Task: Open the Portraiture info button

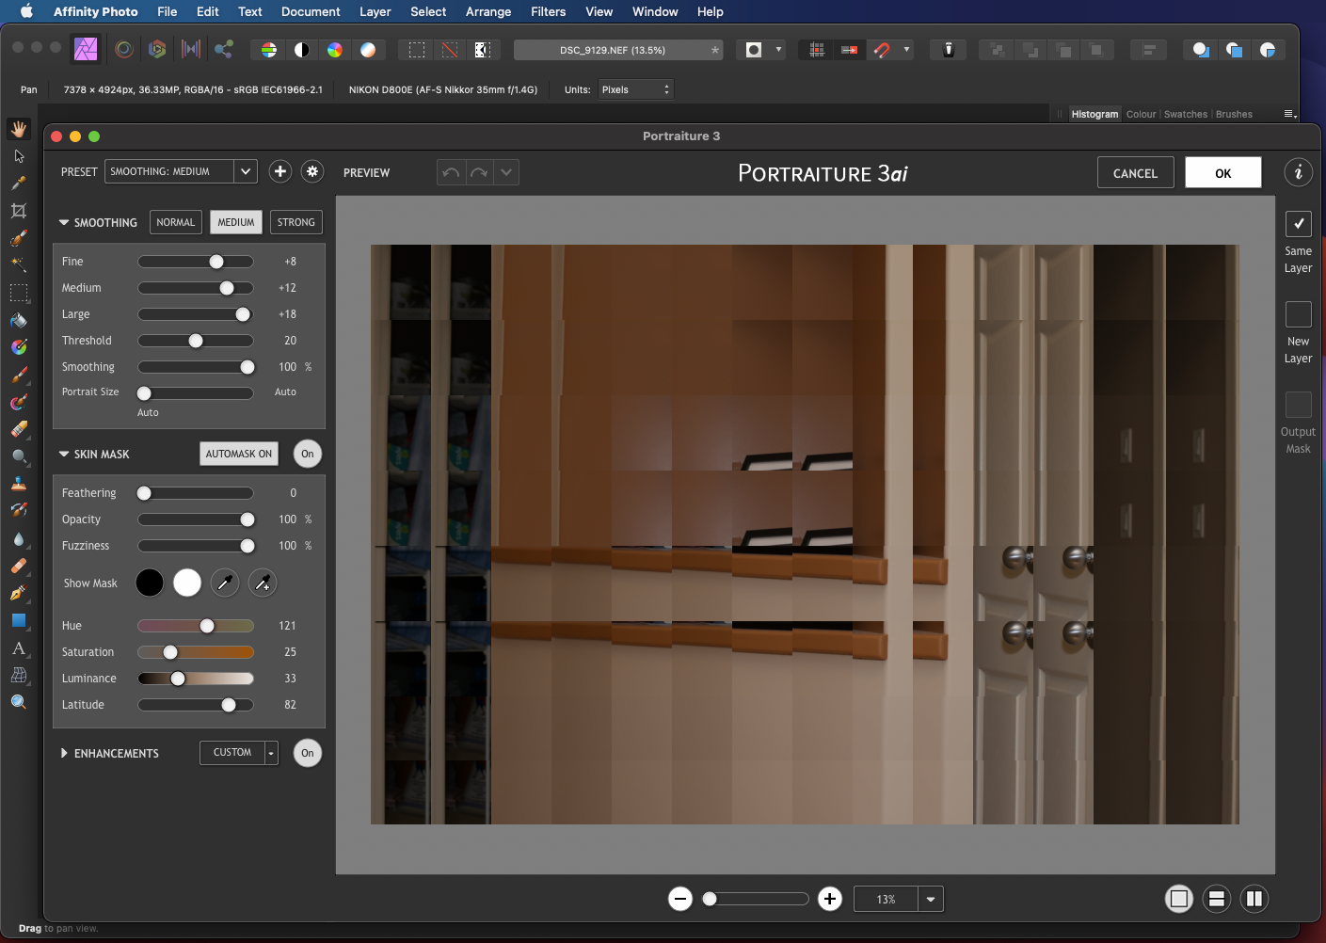Action: pyautogui.click(x=1298, y=172)
